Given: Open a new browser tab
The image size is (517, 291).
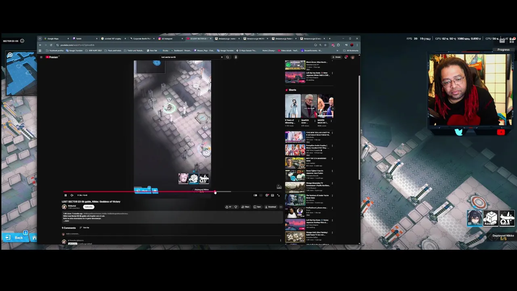Looking at the screenshot, I should coord(330,38).
